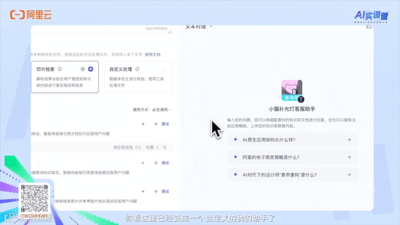Open 调试 above the 查询结果 description
Screen dimensions: 400x225
[162, 163]
